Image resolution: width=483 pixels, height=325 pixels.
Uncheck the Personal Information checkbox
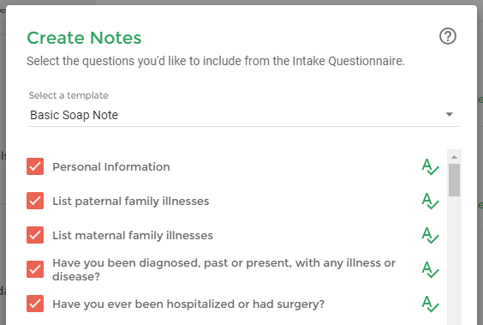tap(35, 166)
